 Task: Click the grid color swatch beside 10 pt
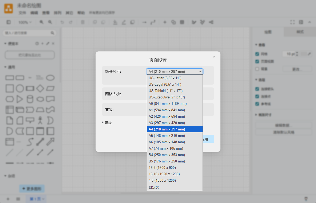303,54
